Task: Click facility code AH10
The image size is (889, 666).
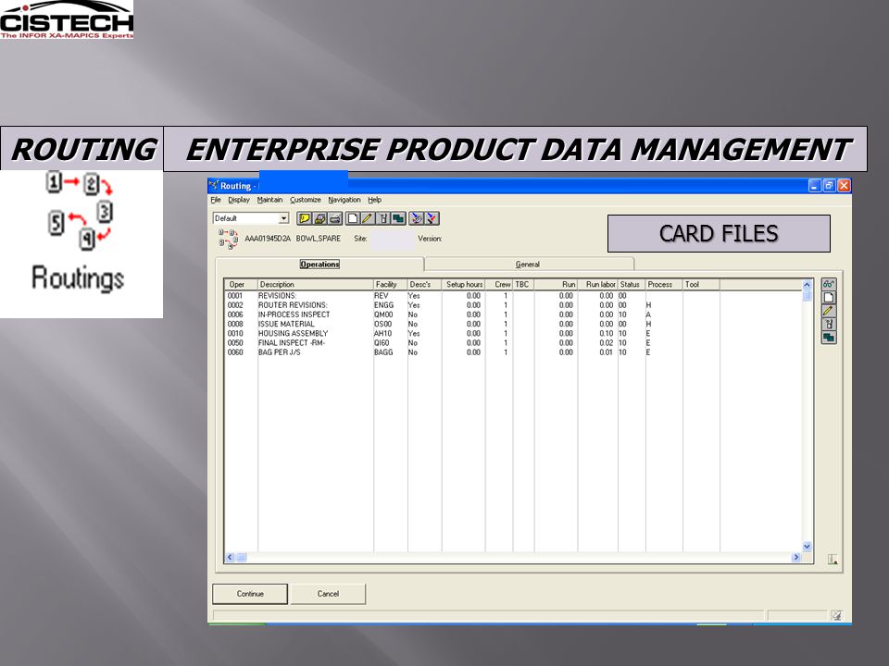Action: click(x=382, y=334)
